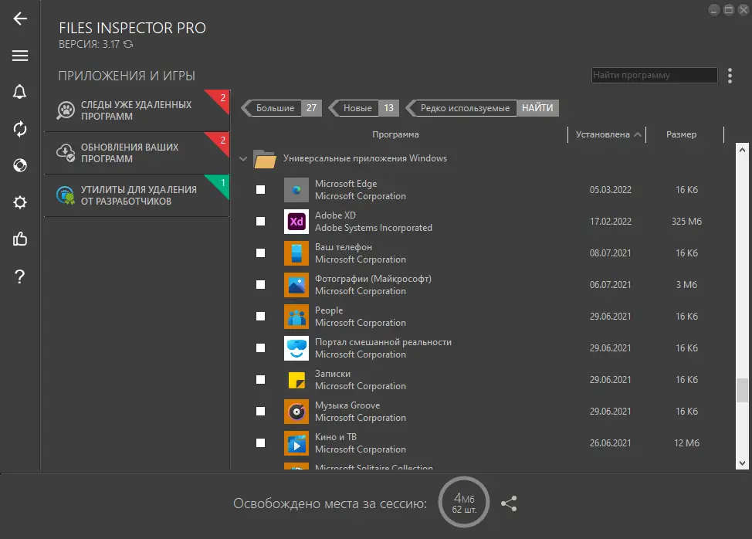This screenshot has height=539, width=752.
Task: Sort by Программа column header
Action: point(395,134)
